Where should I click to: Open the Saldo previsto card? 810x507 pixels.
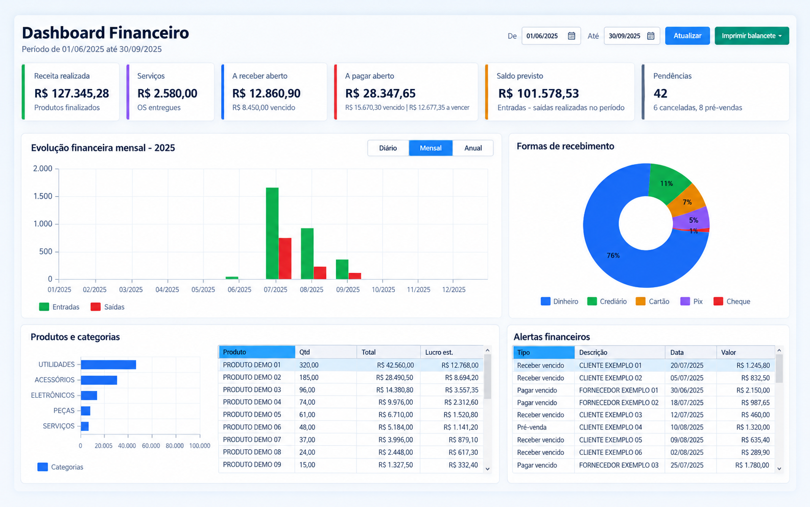coord(560,92)
